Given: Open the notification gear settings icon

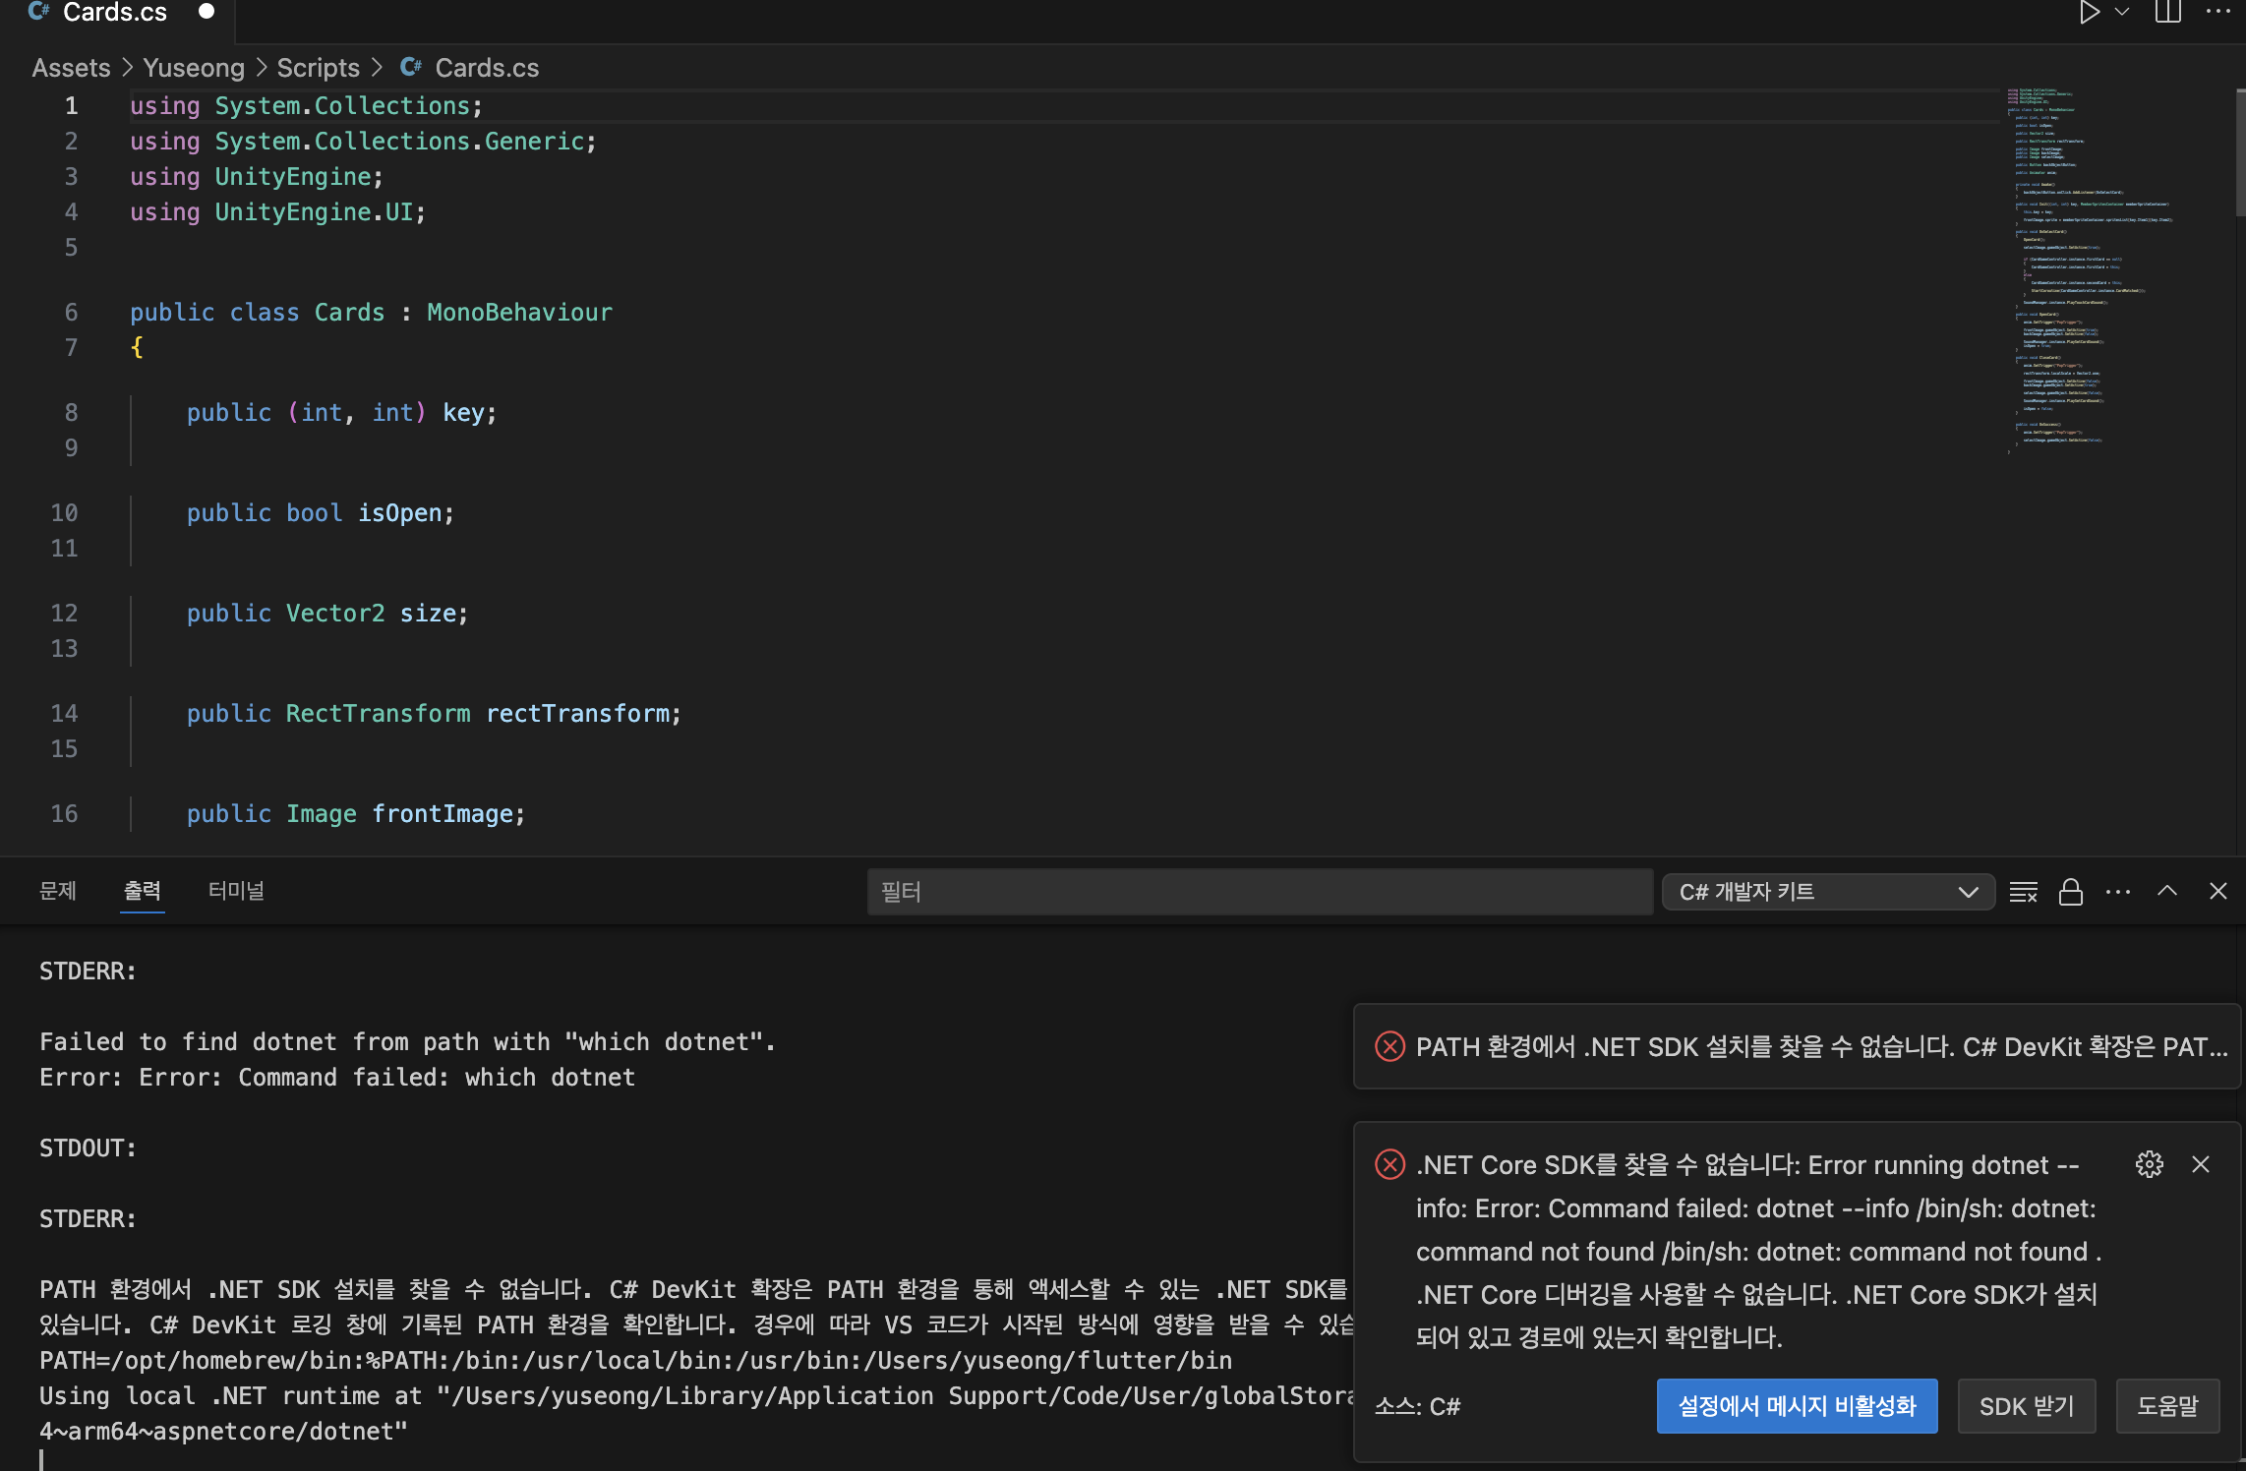Looking at the screenshot, I should pos(2149,1164).
